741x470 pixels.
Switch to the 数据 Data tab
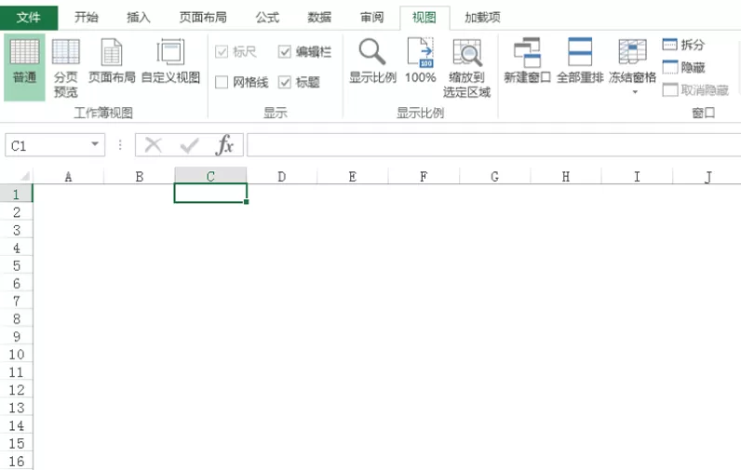pyautogui.click(x=319, y=18)
